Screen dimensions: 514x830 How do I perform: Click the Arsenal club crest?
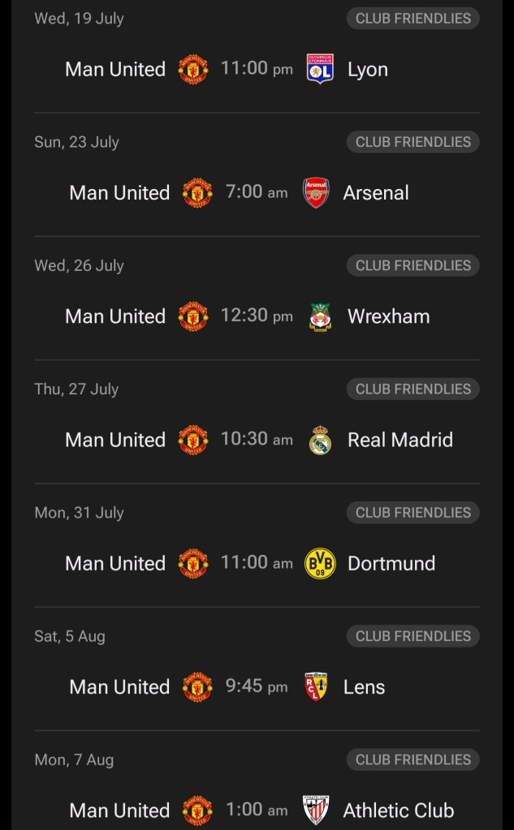tap(316, 193)
